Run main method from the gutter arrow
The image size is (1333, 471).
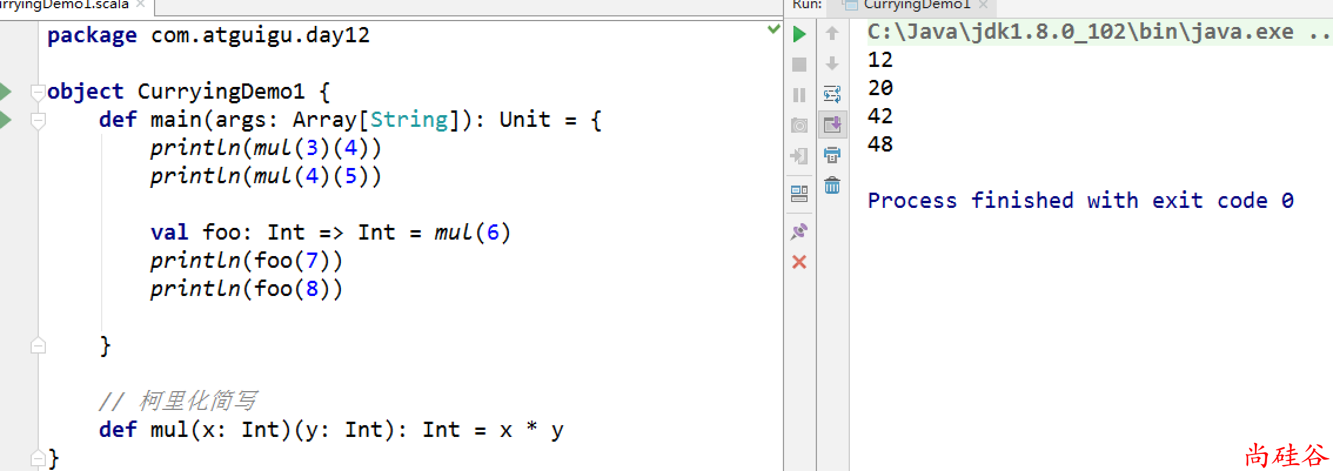6,120
